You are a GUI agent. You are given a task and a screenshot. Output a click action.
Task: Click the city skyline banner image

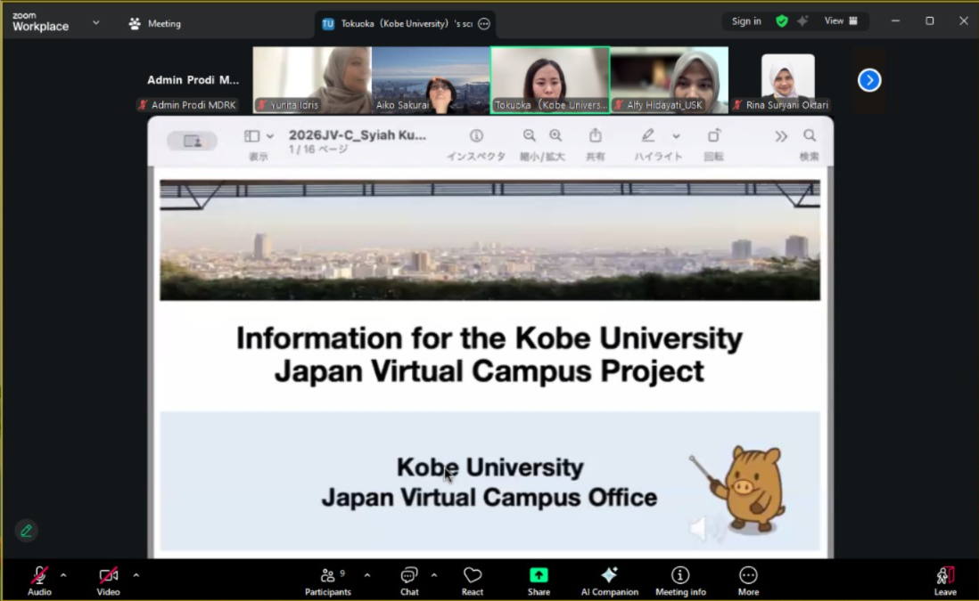click(489, 240)
